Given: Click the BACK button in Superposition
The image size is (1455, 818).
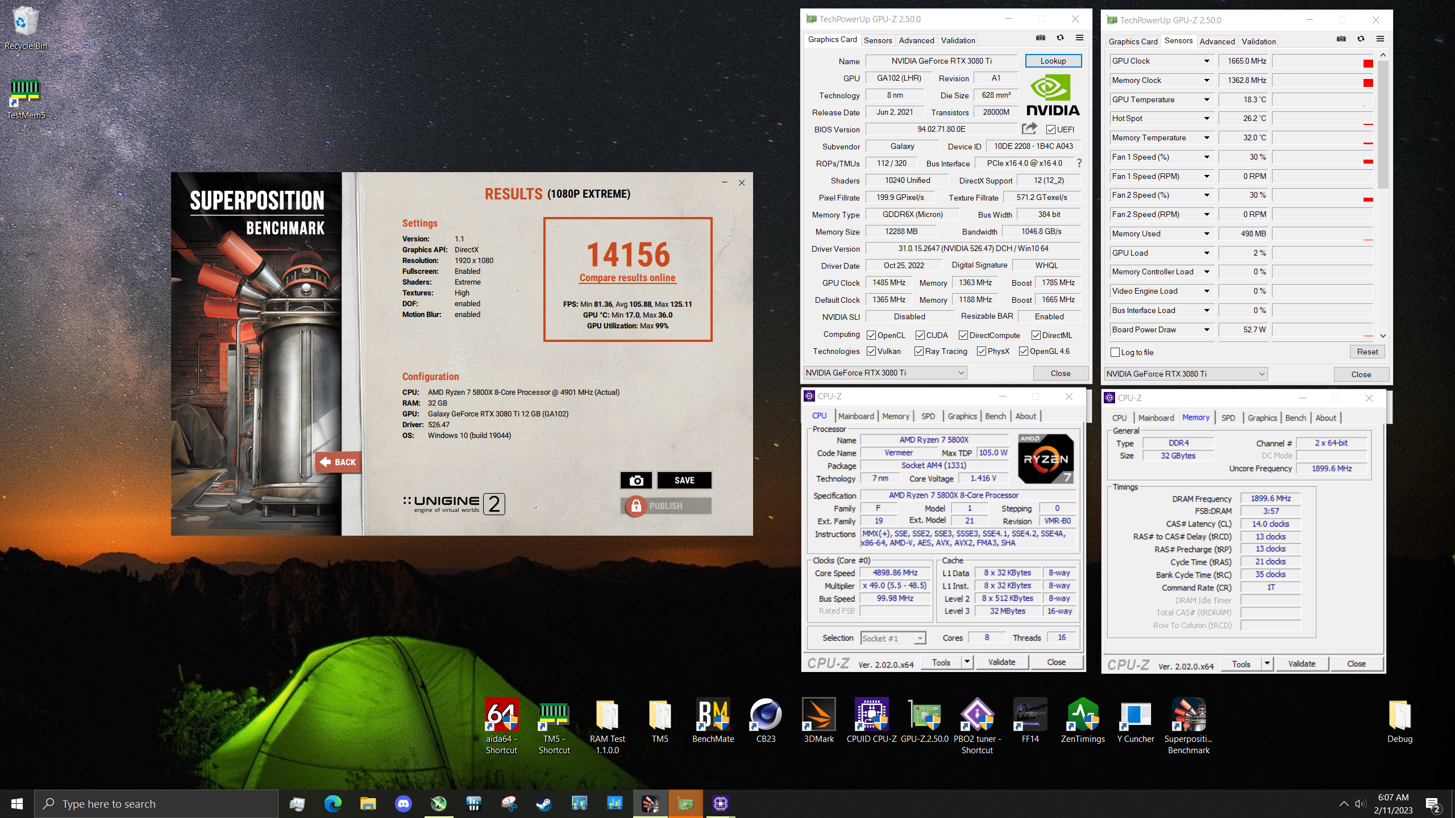Looking at the screenshot, I should click(338, 462).
